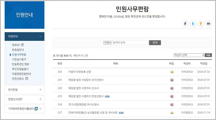Open the 작성자 선택 dropdown
This screenshot has height=120, width=216.
tap(189, 55)
